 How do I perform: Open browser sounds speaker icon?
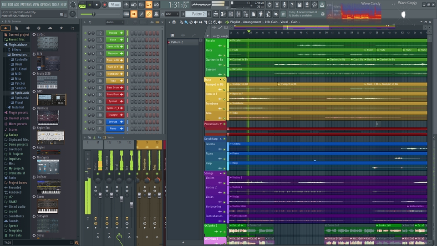tap(28, 28)
